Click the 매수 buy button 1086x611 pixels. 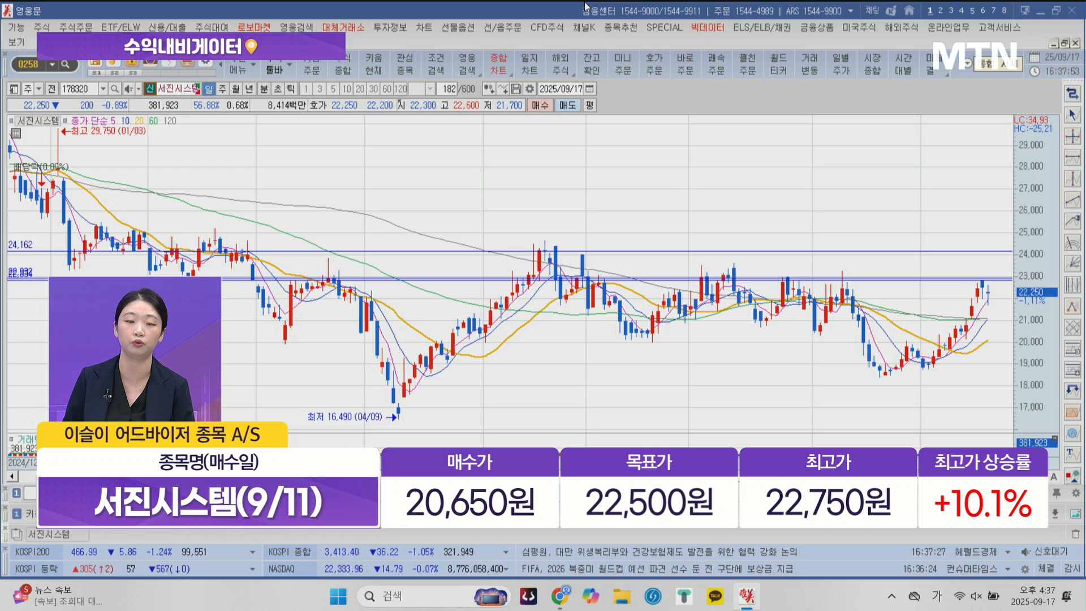pyautogui.click(x=540, y=105)
